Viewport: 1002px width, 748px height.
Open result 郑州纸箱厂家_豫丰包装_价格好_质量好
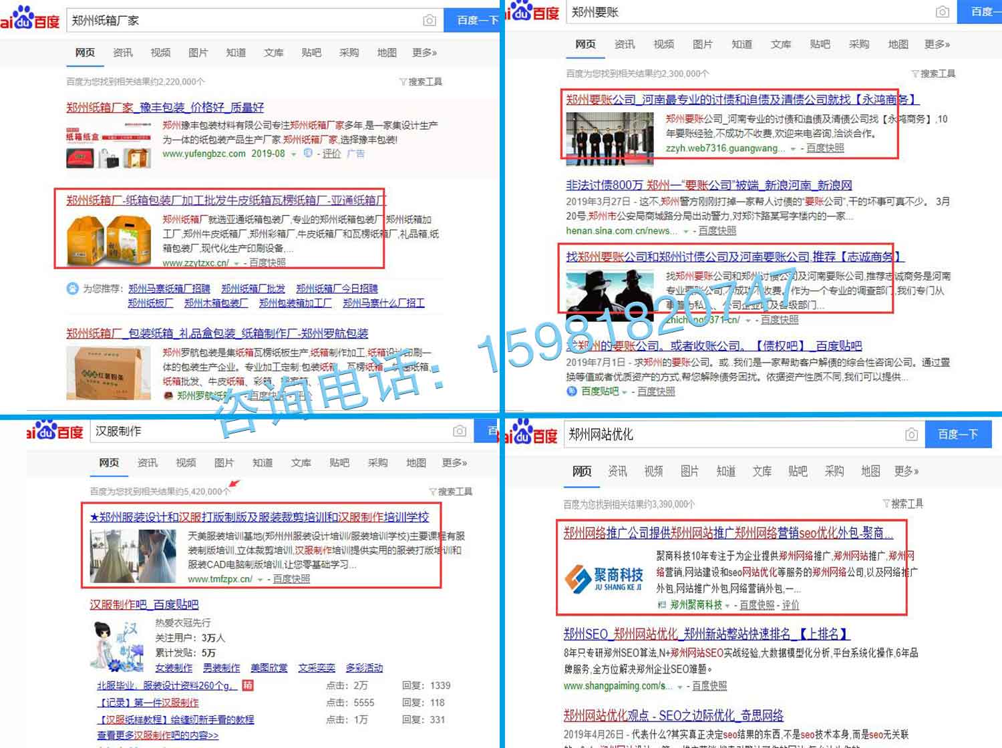pyautogui.click(x=165, y=108)
